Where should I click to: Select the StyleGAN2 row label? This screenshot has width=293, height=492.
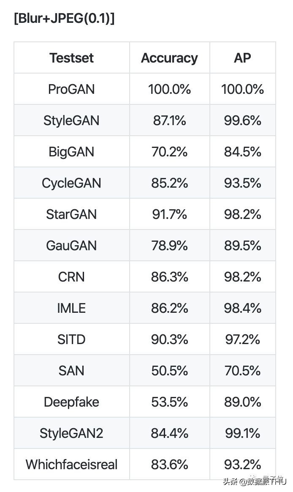[x=71, y=433]
